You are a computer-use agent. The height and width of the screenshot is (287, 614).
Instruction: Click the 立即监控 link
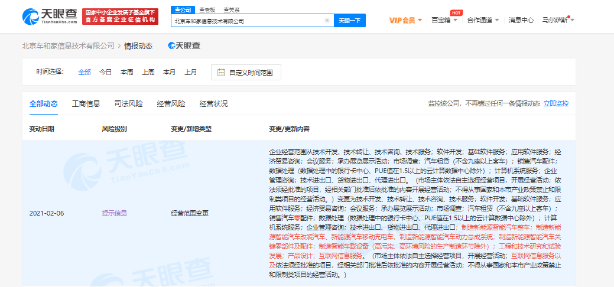point(555,103)
